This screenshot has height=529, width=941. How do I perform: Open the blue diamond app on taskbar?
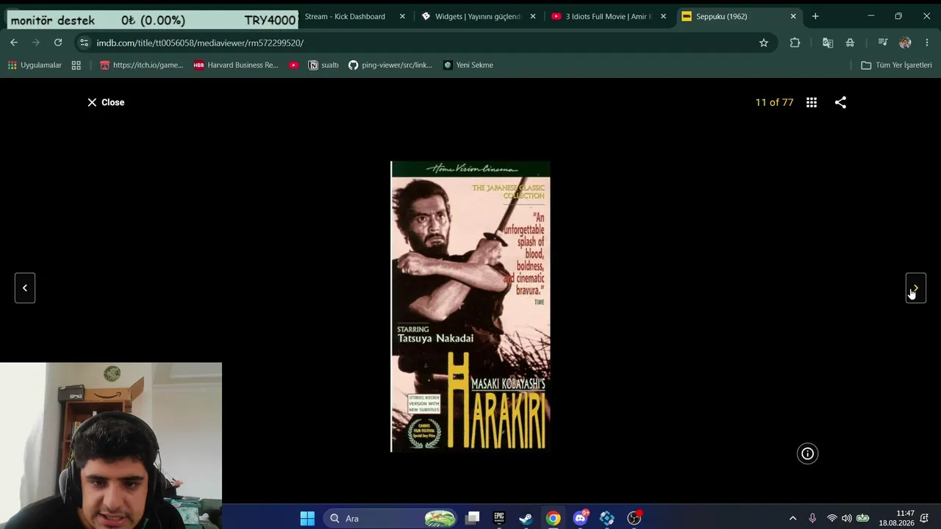point(607,519)
